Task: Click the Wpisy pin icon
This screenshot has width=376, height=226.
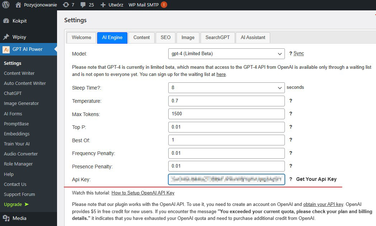Action: pos(6,37)
